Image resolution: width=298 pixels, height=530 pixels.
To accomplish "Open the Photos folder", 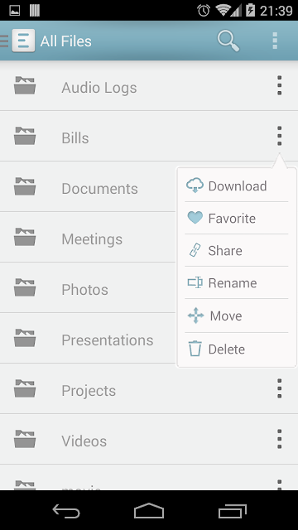I will (88, 287).
